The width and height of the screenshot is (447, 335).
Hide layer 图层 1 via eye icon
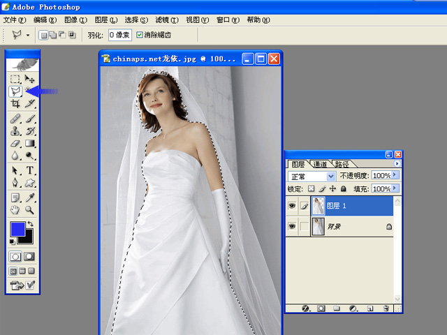292,206
